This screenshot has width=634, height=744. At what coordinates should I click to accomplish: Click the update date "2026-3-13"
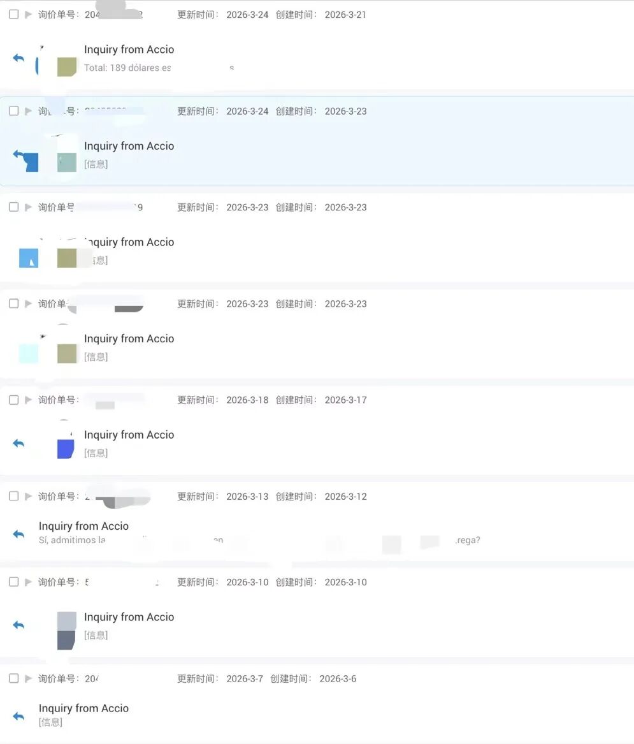(247, 496)
